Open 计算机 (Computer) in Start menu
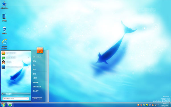171x107 pixels. coord(35,78)
